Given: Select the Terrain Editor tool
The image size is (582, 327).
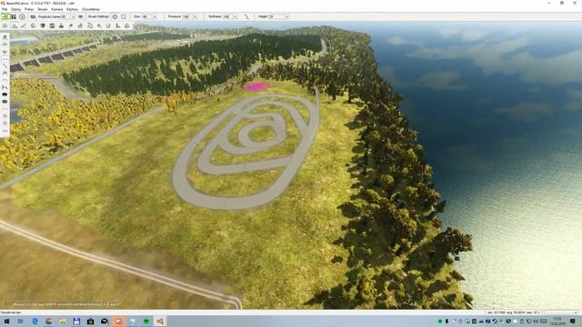Looking at the screenshot, I should [x=15, y=26].
